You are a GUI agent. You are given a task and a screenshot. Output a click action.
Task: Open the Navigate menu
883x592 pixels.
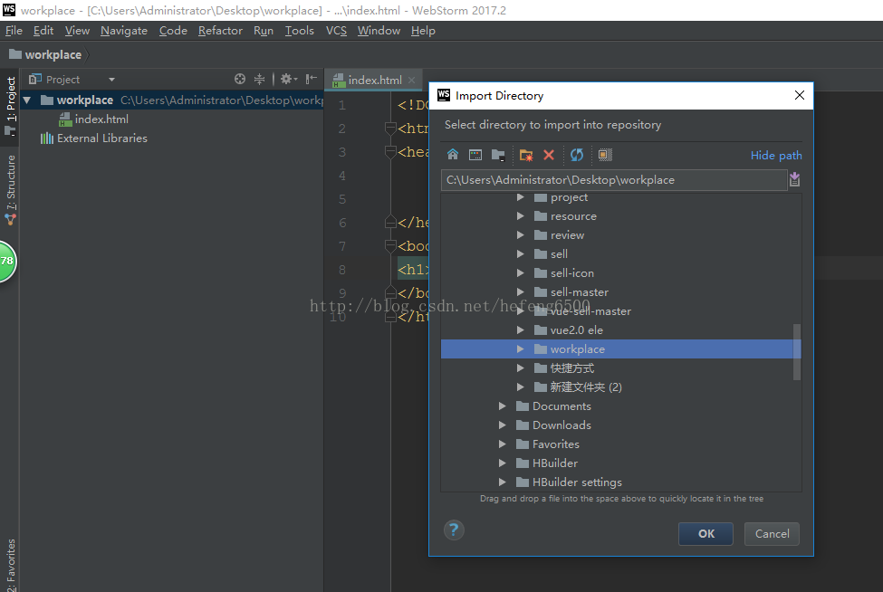click(124, 31)
